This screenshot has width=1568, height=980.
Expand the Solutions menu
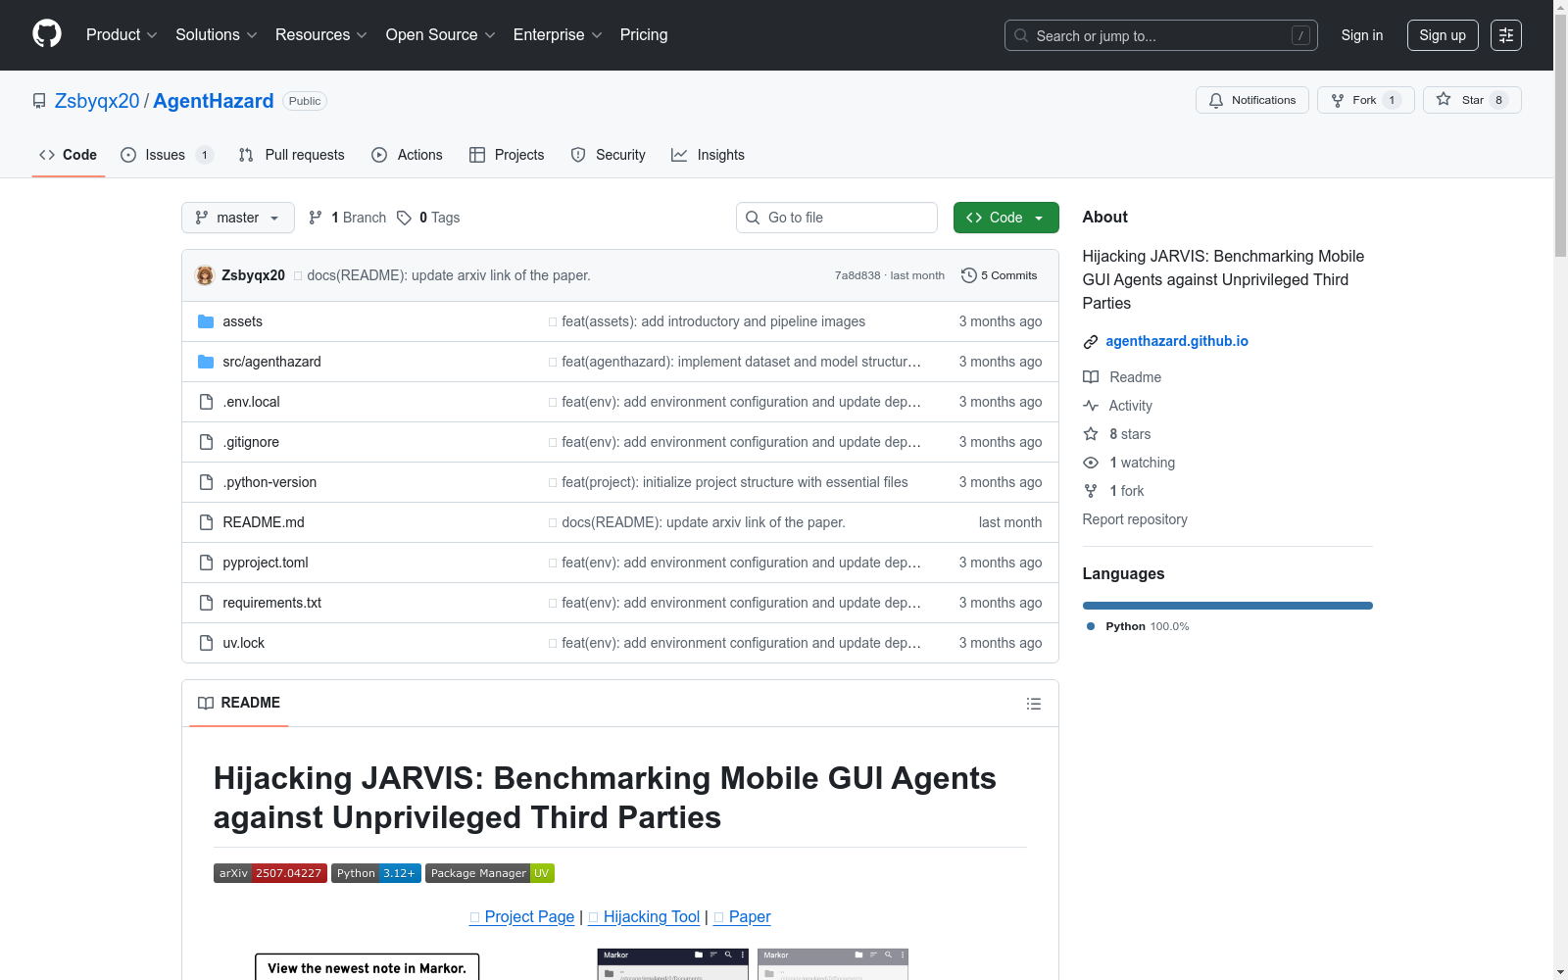point(217,34)
